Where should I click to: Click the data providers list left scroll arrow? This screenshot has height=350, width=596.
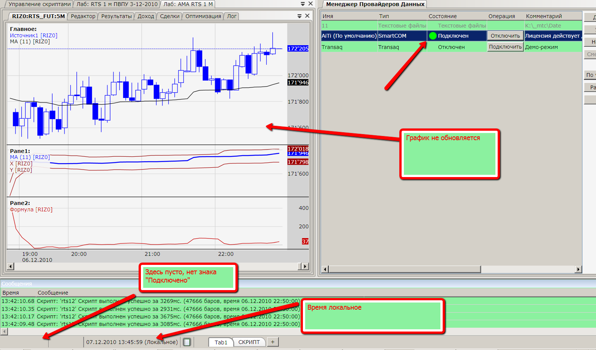326,269
